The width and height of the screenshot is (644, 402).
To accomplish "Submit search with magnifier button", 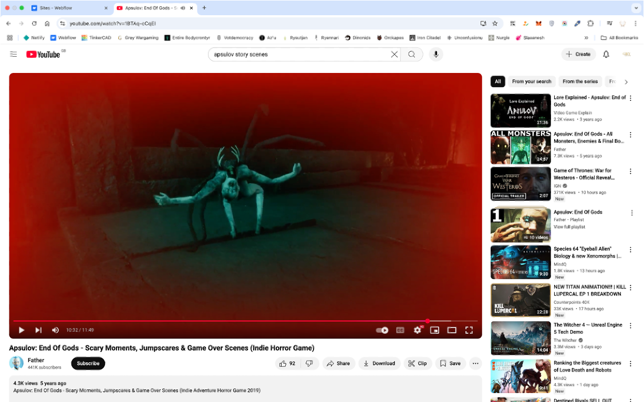I will (x=412, y=54).
